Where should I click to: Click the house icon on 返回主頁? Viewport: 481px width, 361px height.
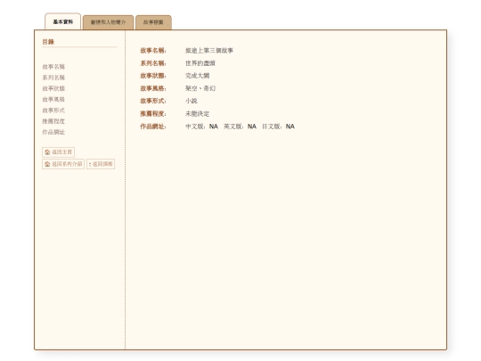pos(47,152)
